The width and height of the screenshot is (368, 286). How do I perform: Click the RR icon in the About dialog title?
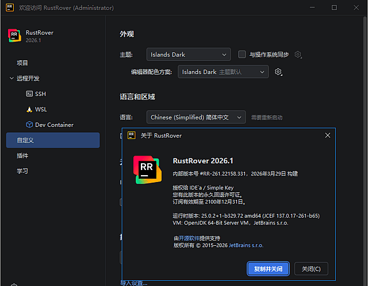132,136
